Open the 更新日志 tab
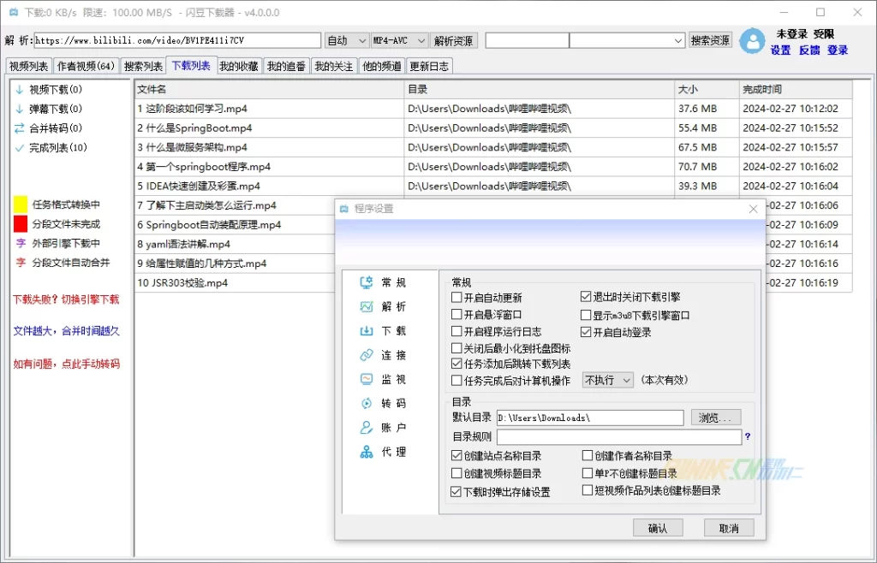The image size is (877, 563). point(429,66)
